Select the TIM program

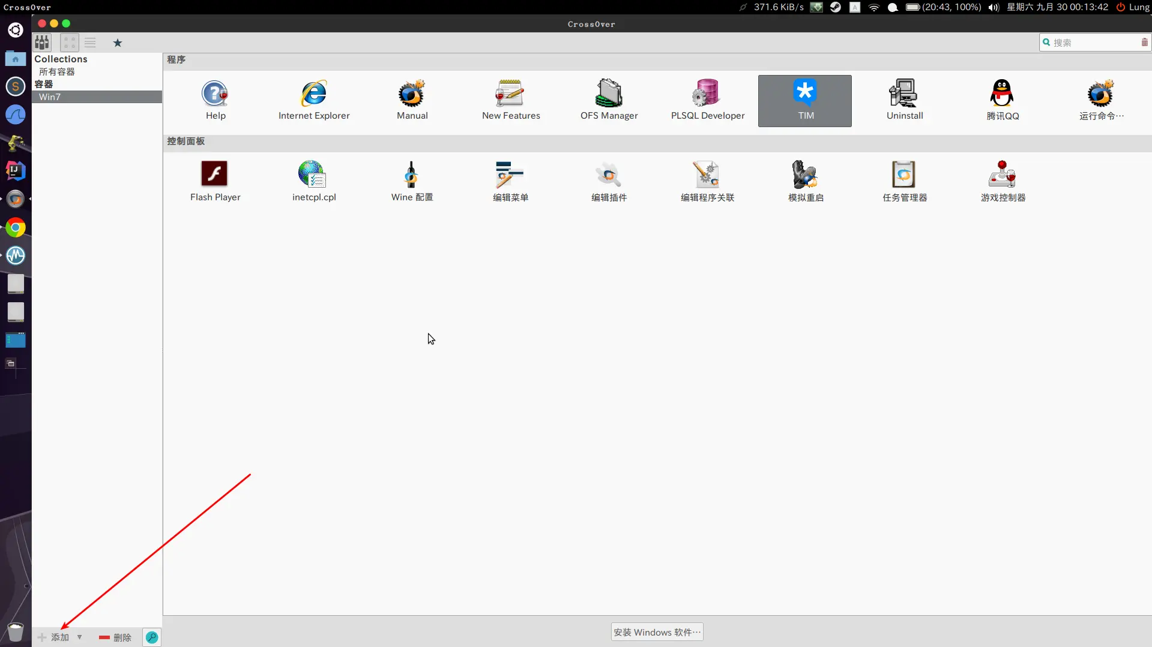tap(804, 101)
